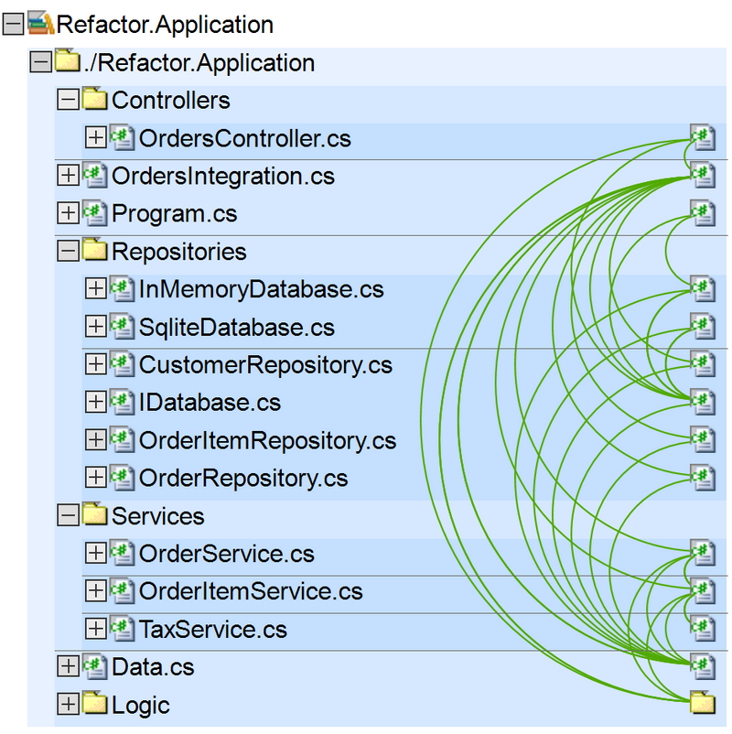Select the Data.cs label
This screenshot has width=732, height=734.
[153, 667]
